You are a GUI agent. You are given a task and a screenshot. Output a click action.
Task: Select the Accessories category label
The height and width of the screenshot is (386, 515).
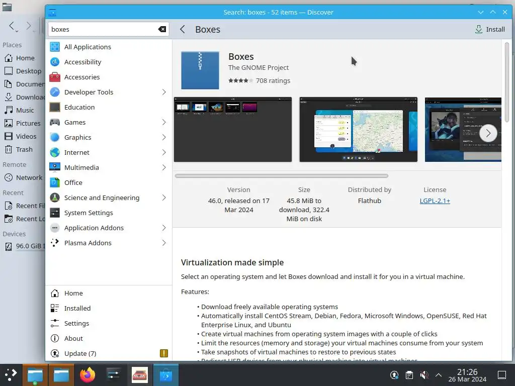click(82, 77)
